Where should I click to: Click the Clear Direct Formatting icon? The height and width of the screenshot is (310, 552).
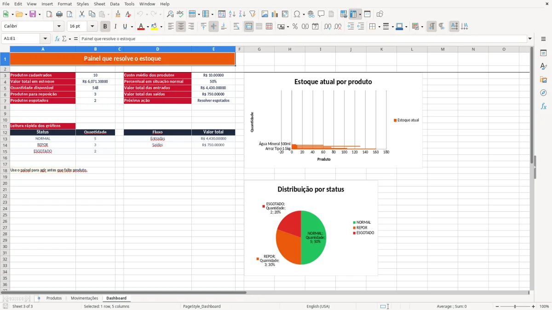coord(128,14)
